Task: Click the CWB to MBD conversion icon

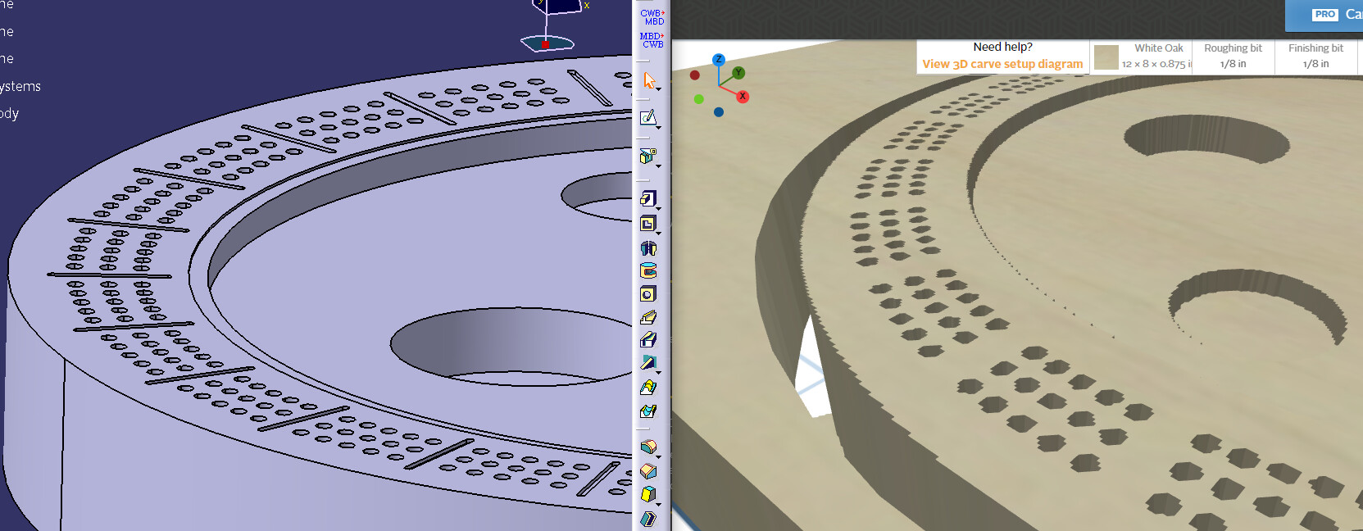Action: pyautogui.click(x=652, y=17)
